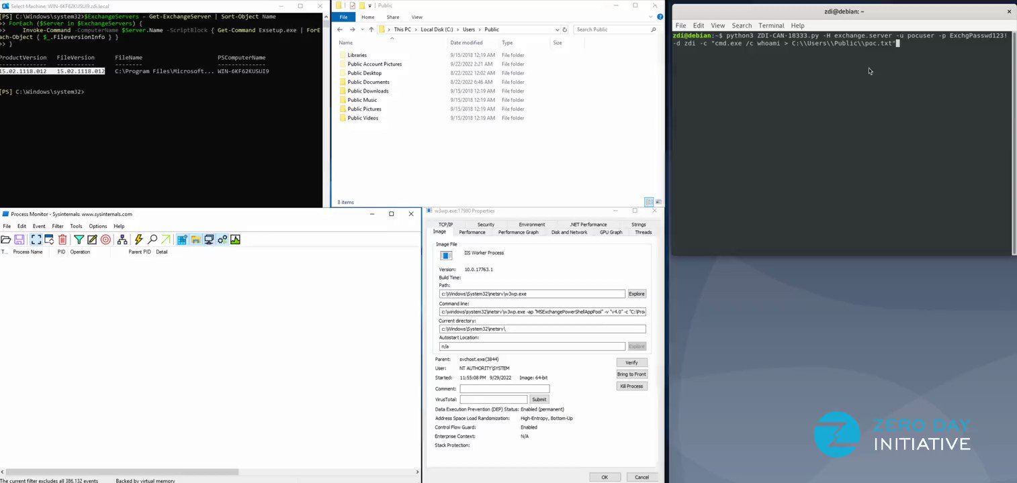Switch to the TCP/IP tab in w3wp.exe Properties

click(x=445, y=224)
